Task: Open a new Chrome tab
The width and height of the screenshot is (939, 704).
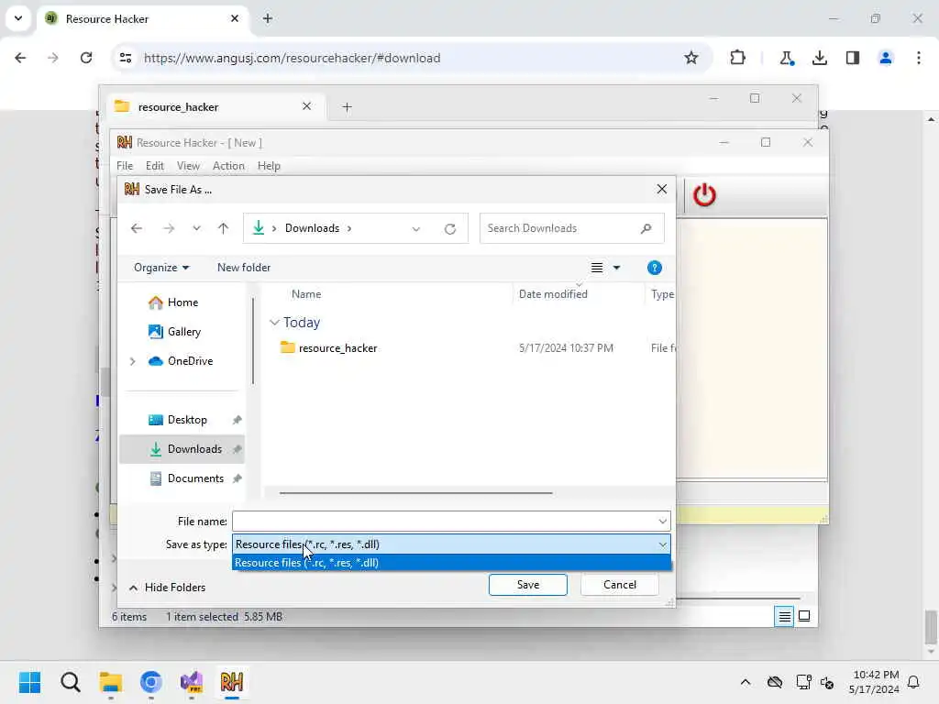Action: pyautogui.click(x=268, y=18)
